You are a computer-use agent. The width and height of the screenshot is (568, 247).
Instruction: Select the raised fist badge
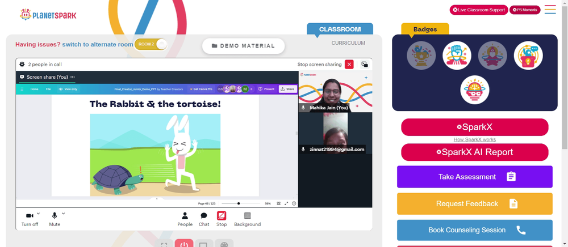click(457, 56)
